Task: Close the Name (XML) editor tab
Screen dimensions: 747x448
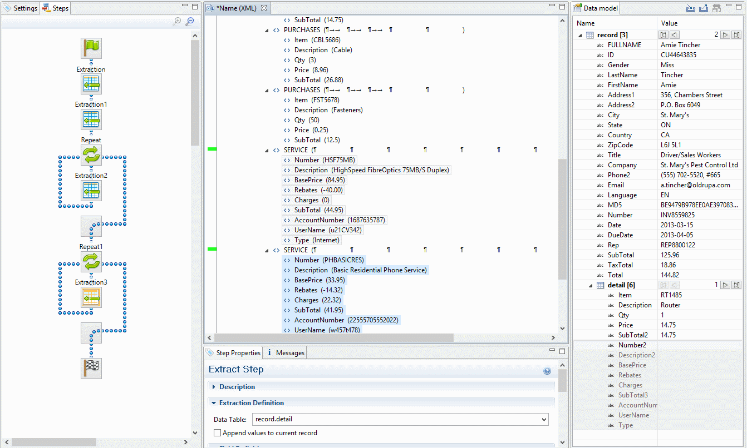Action: [264, 8]
